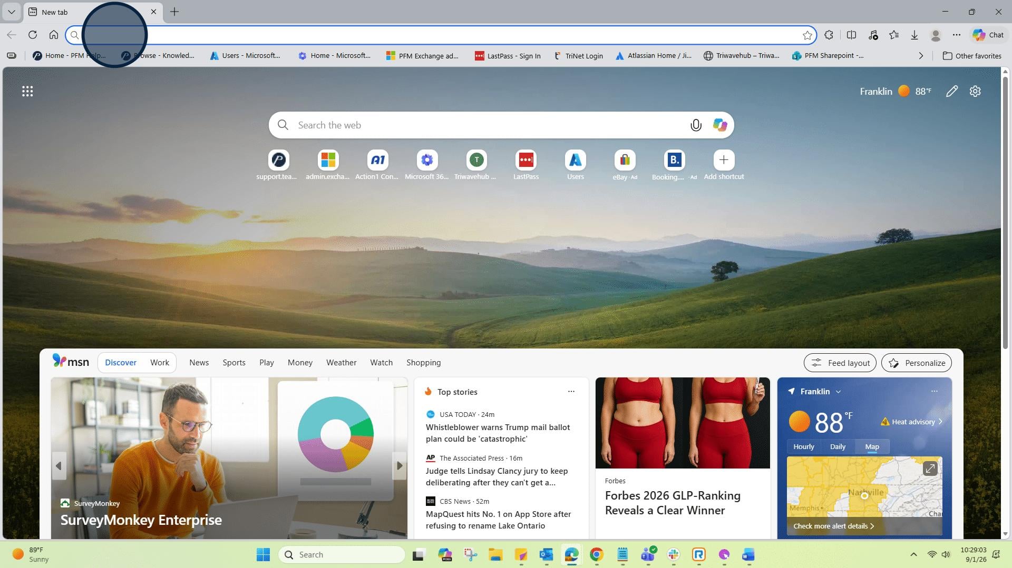Show hidden icons in system tray
The image size is (1012, 568).
(913, 554)
